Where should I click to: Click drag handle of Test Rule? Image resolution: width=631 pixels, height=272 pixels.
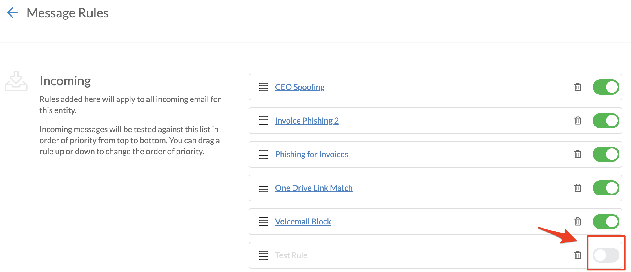click(263, 255)
